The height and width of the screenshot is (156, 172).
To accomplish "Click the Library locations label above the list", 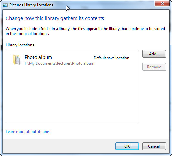I will pyautogui.click(x=20, y=45).
